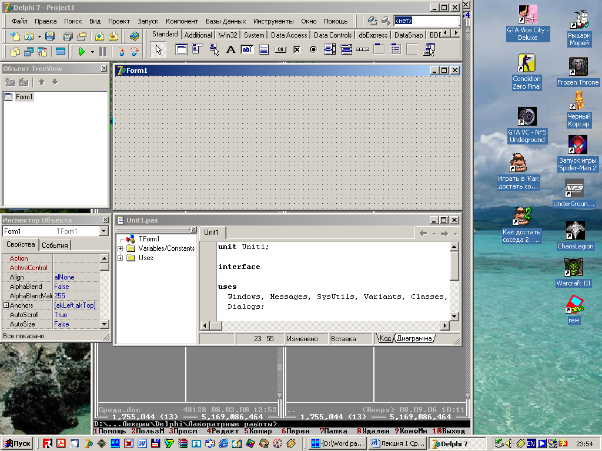Select the ListBox component
602x451 pixels.
[x=330, y=49]
